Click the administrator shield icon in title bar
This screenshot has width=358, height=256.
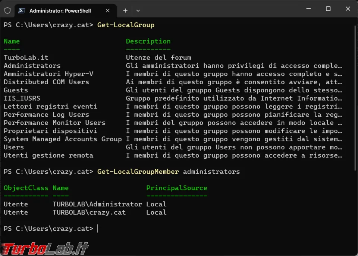point(7,10)
